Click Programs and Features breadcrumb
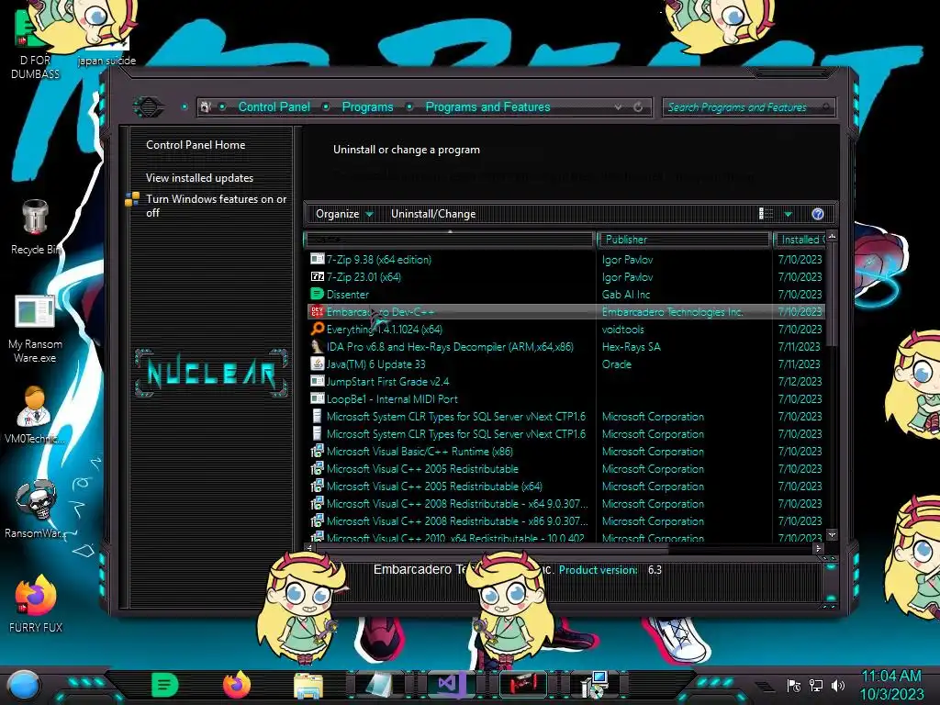940x705 pixels. point(487,107)
